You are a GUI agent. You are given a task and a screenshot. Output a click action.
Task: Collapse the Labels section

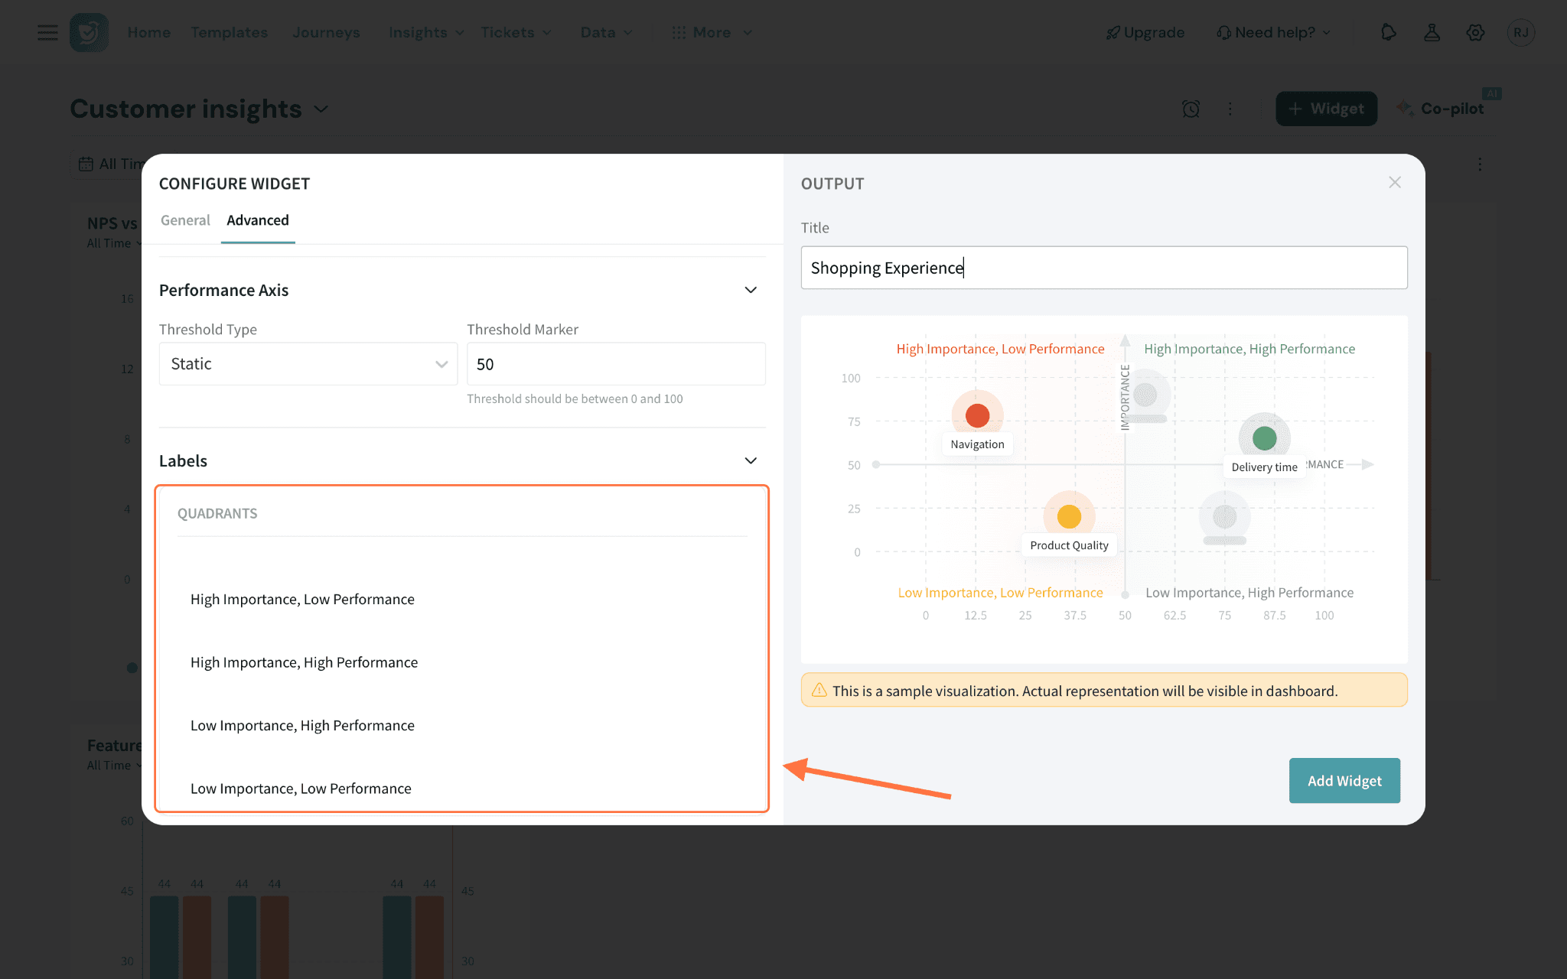pos(751,460)
